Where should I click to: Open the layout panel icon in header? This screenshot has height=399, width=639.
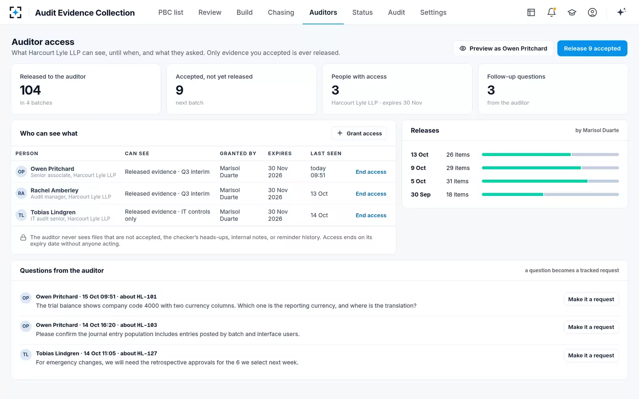[x=531, y=12]
